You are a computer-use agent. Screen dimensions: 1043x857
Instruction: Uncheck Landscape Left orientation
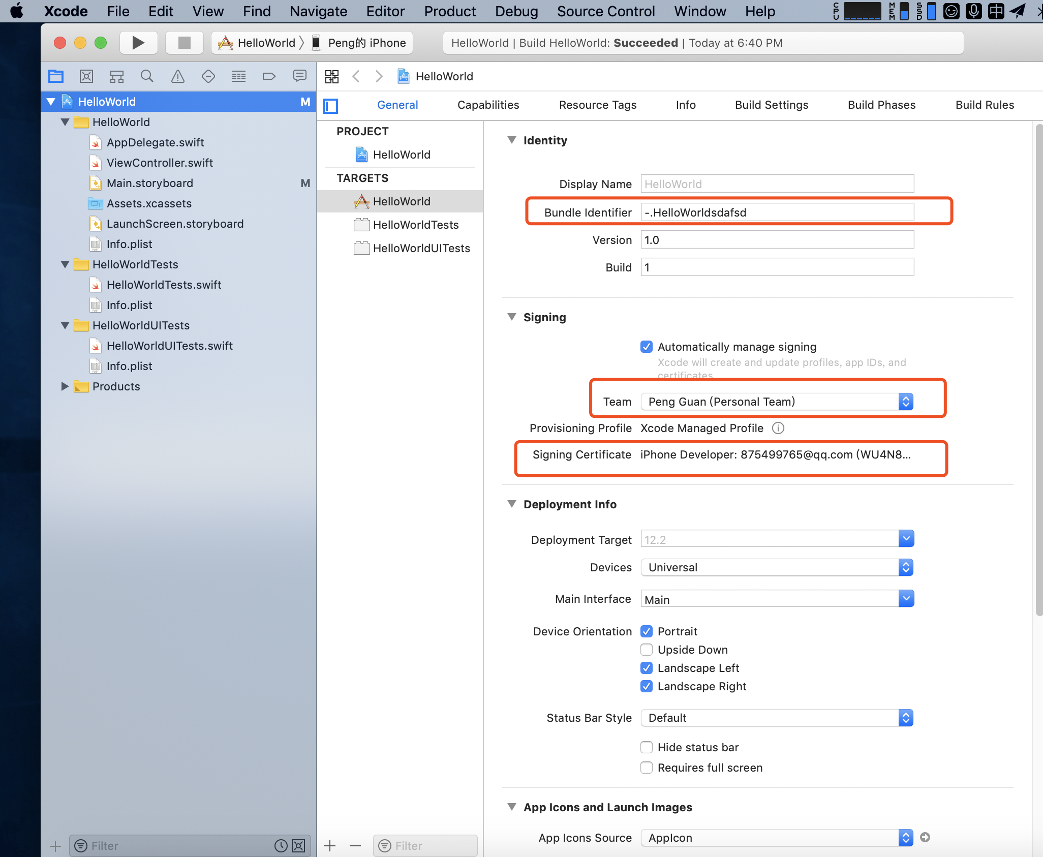(647, 668)
